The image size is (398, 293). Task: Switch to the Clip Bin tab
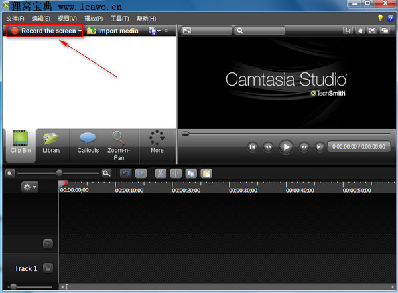click(x=21, y=146)
